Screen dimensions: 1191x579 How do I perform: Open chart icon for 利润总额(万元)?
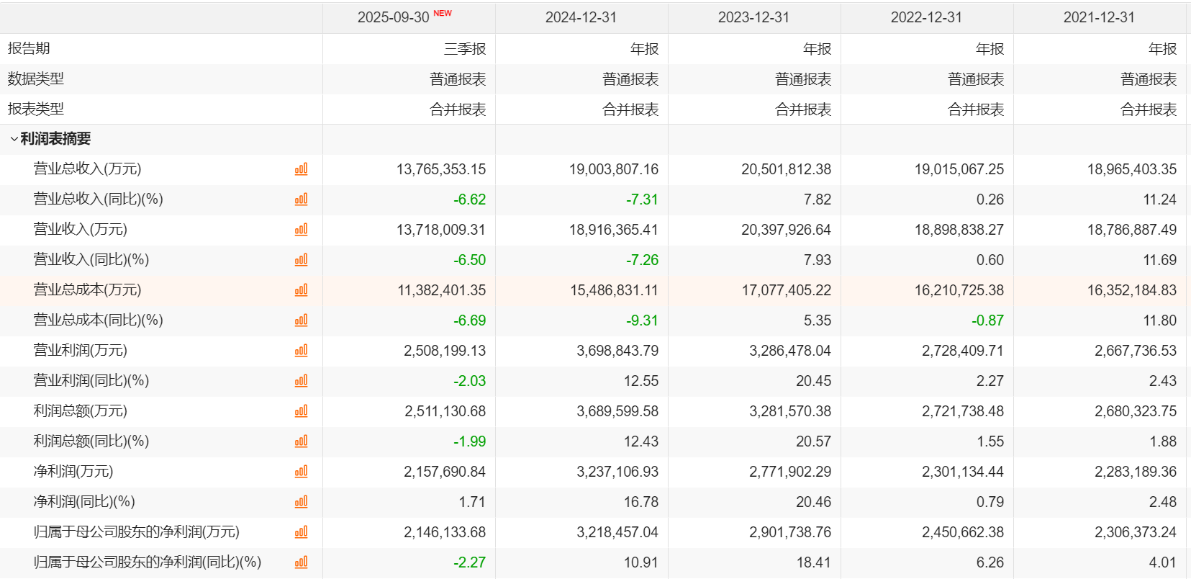(x=301, y=411)
